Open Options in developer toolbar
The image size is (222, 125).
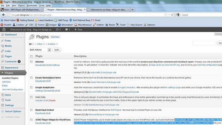click(150, 25)
